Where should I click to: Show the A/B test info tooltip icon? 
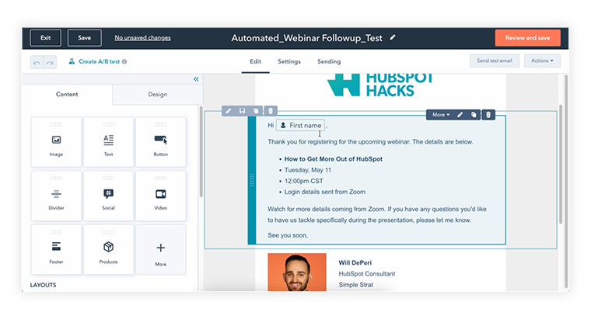tap(124, 61)
